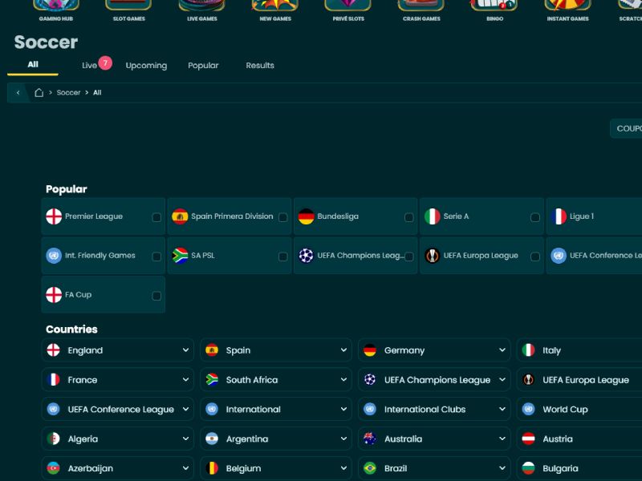642x481 pixels.
Task: Expand the South Africa chevron
Action: coord(343,379)
